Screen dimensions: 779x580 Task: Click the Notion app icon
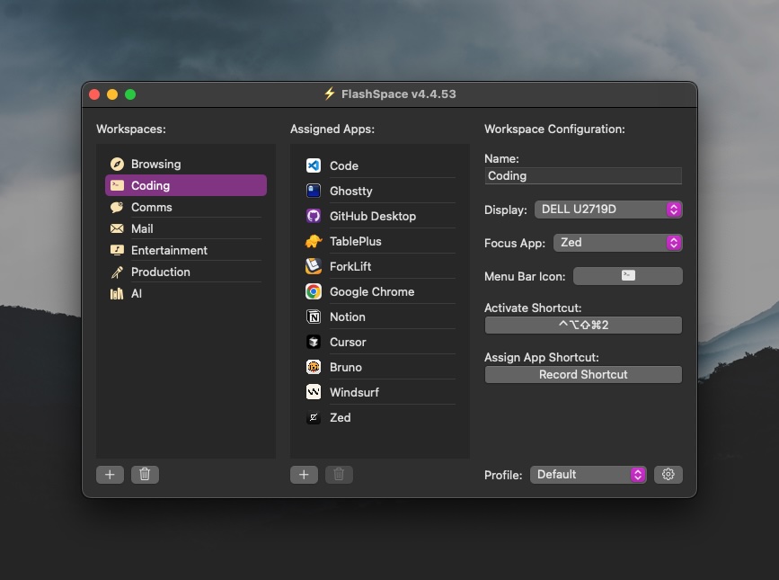[x=314, y=317]
